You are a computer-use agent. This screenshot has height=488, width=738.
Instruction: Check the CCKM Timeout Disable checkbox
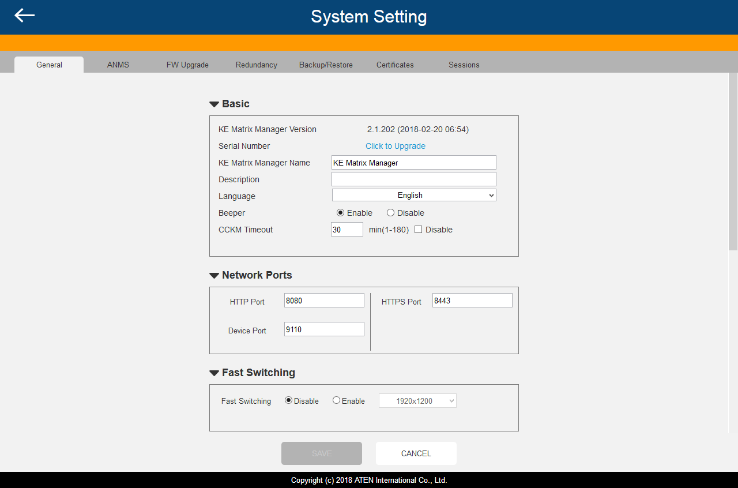[x=419, y=230]
